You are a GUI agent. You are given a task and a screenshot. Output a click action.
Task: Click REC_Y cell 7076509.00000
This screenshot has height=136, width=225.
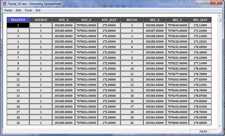pos(178,123)
